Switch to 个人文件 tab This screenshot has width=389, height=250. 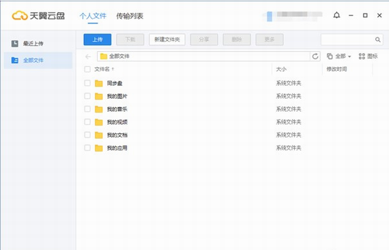tap(93, 16)
